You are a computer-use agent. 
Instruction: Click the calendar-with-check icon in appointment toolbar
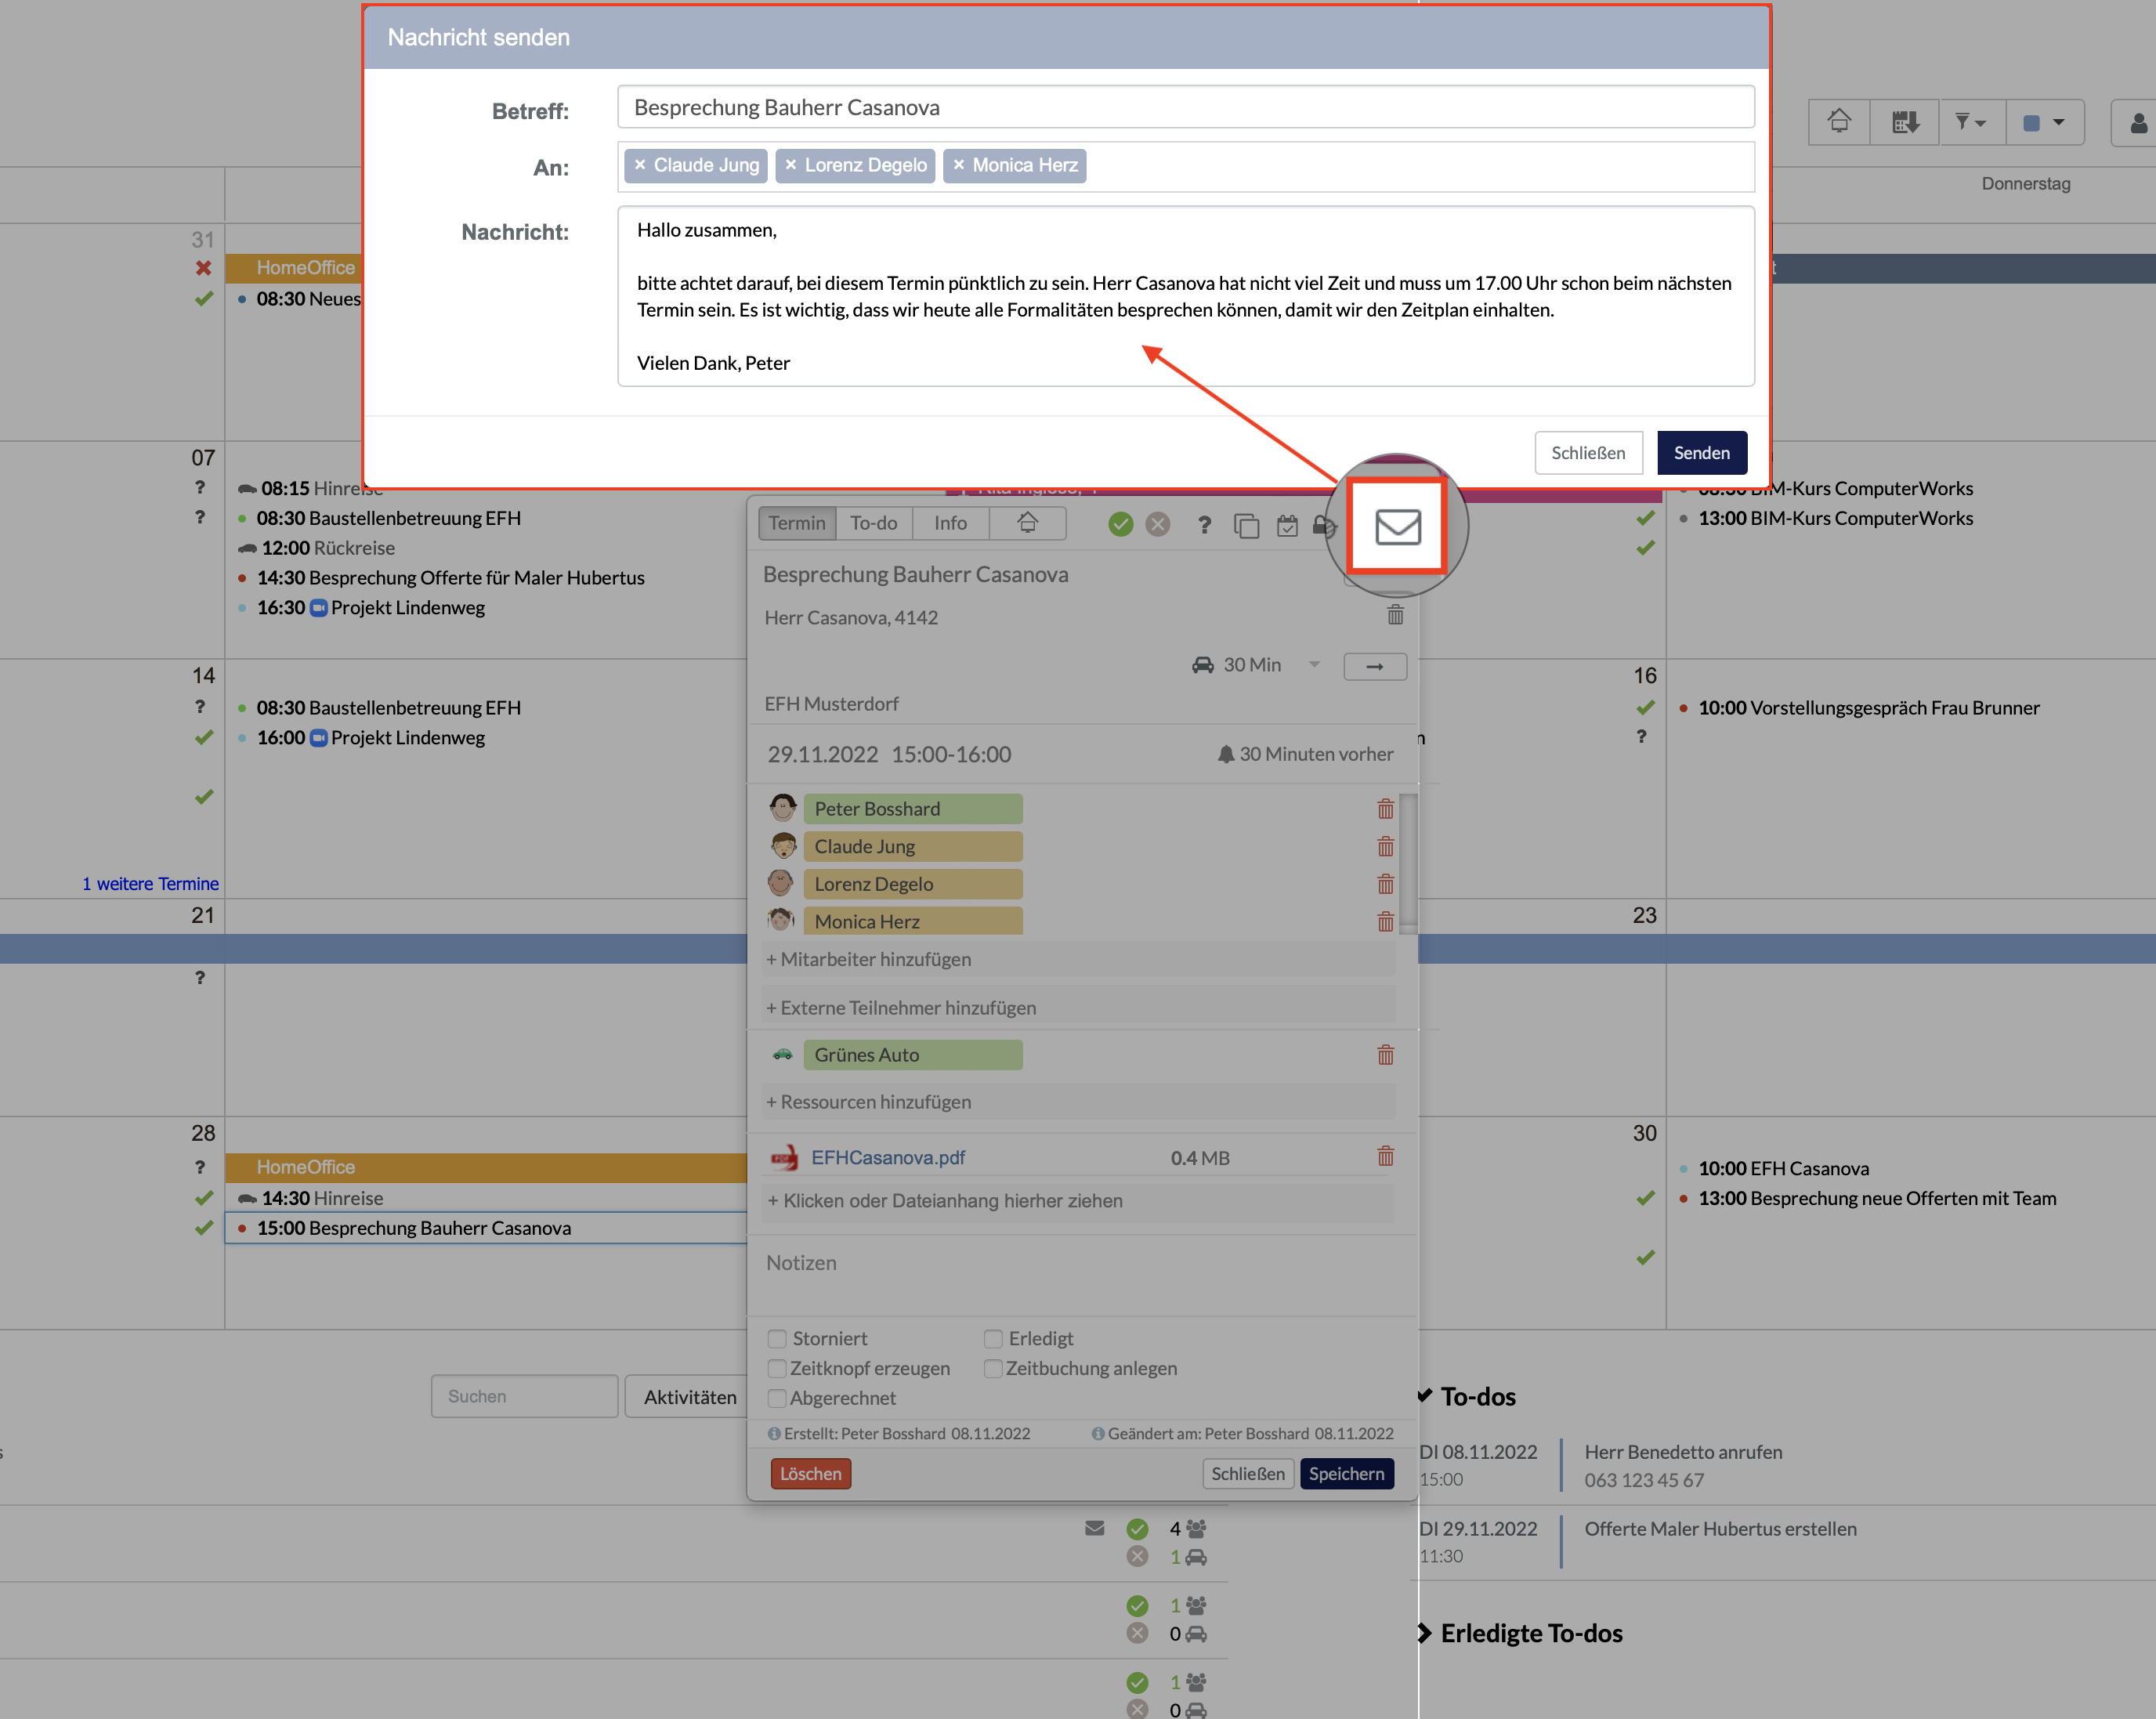(x=1287, y=525)
